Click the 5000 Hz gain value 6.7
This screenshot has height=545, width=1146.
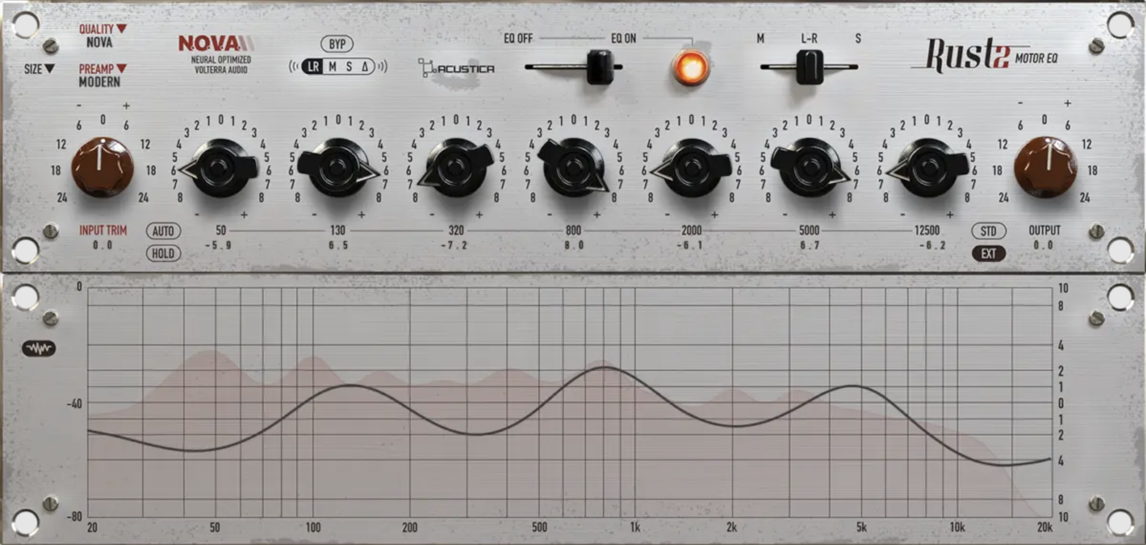[810, 245]
